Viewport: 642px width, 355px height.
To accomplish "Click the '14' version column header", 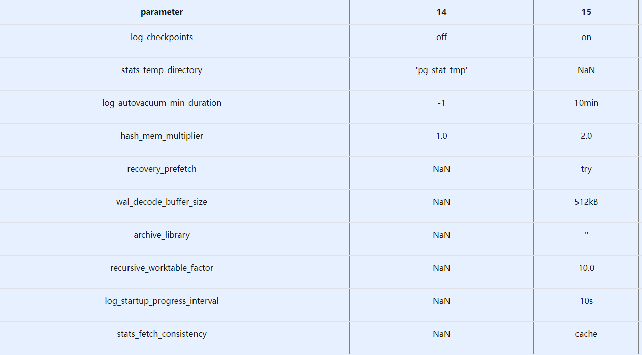I will click(441, 12).
